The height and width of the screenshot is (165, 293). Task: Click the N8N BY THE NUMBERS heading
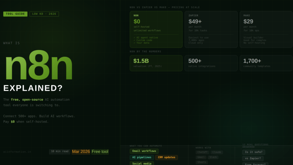[145, 51]
